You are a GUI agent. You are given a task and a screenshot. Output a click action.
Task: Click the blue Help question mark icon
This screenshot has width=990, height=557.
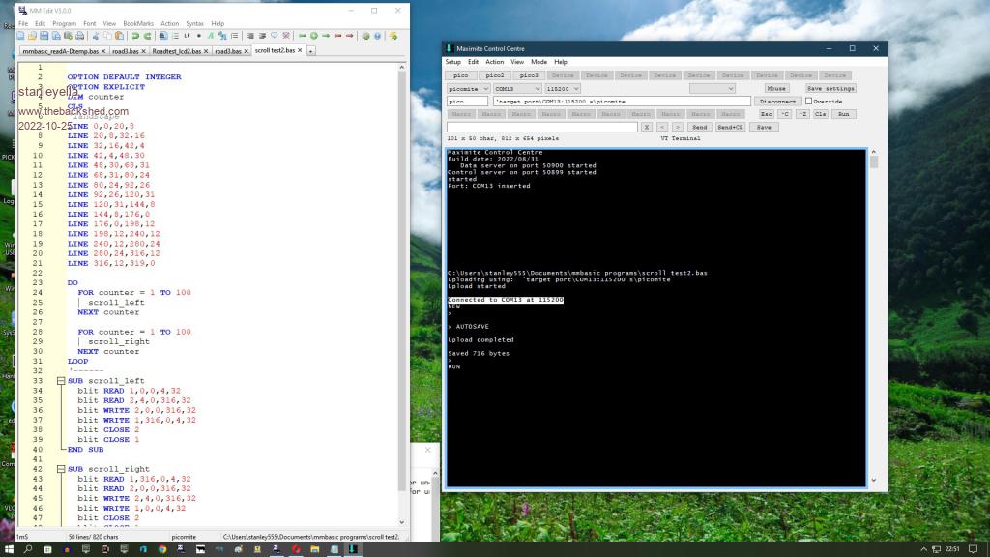[x=377, y=36]
